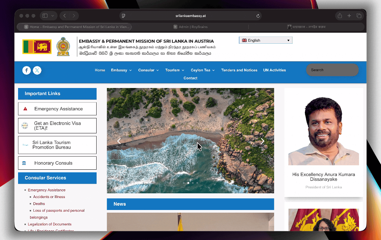
Task: Open the Safari Share icon
Action: point(340,16)
